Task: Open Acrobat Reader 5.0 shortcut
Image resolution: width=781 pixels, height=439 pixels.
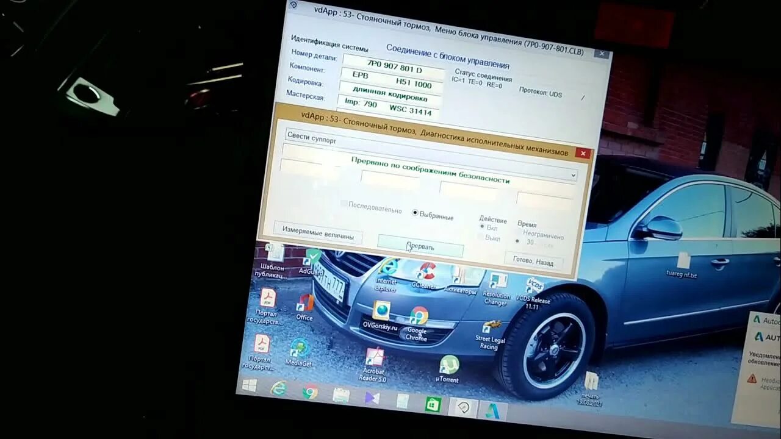Action: coord(373,365)
